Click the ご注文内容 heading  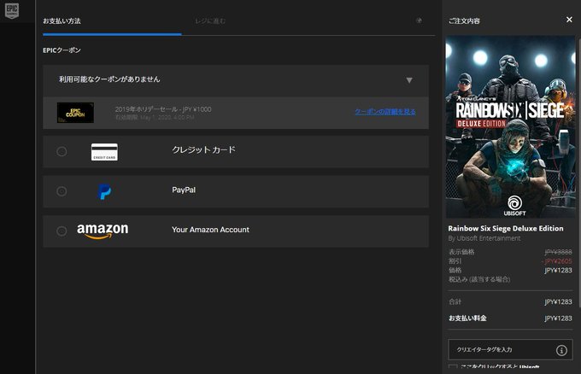click(464, 21)
